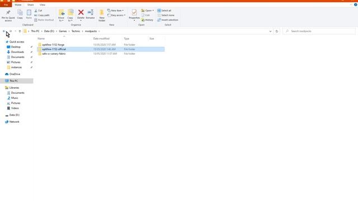This screenshot has width=358, height=201.
Task: Click Data (D:) in address bar
Action: pos(49,31)
